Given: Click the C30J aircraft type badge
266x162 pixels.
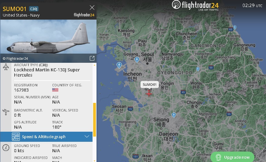Looking at the screenshot, I should point(34,9).
